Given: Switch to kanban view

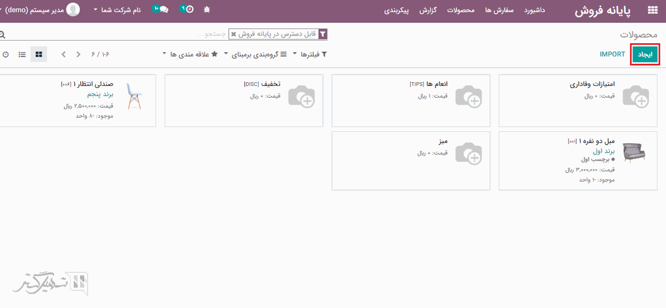Looking at the screenshot, I should (38, 54).
